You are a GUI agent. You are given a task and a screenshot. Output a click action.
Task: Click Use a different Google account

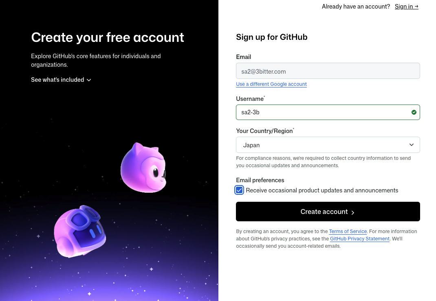point(271,84)
